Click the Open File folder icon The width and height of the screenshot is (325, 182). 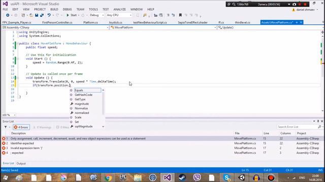tap(31, 15)
